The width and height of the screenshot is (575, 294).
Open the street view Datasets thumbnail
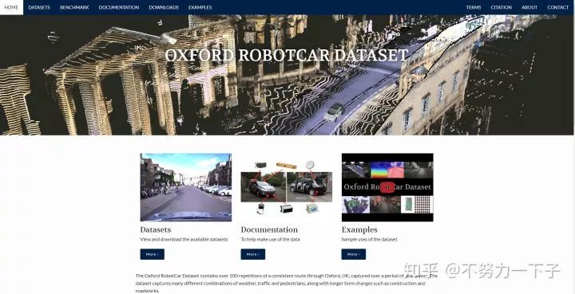185,187
